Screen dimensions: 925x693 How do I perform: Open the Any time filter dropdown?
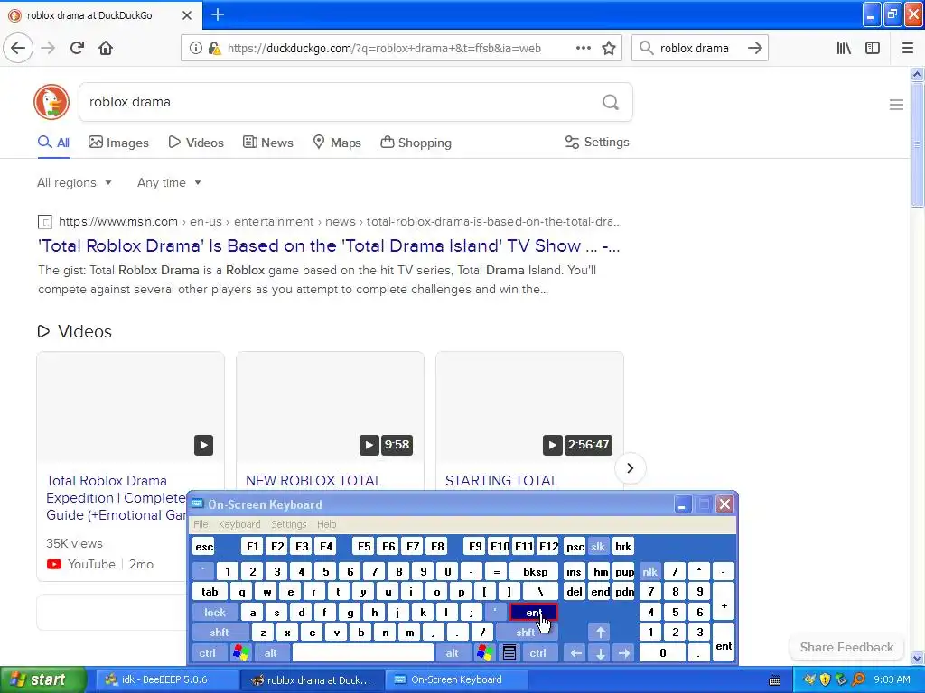[x=169, y=182]
